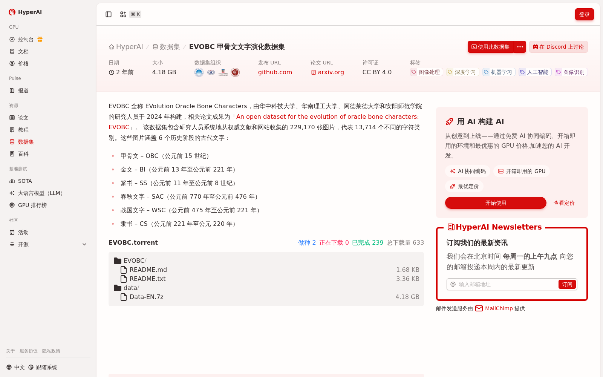
Task: Click 使用此数据集 button
Action: pos(491,47)
